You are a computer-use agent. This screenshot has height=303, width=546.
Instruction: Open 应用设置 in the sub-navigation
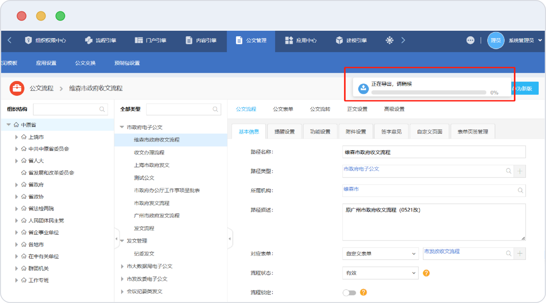pyautogui.click(x=46, y=63)
